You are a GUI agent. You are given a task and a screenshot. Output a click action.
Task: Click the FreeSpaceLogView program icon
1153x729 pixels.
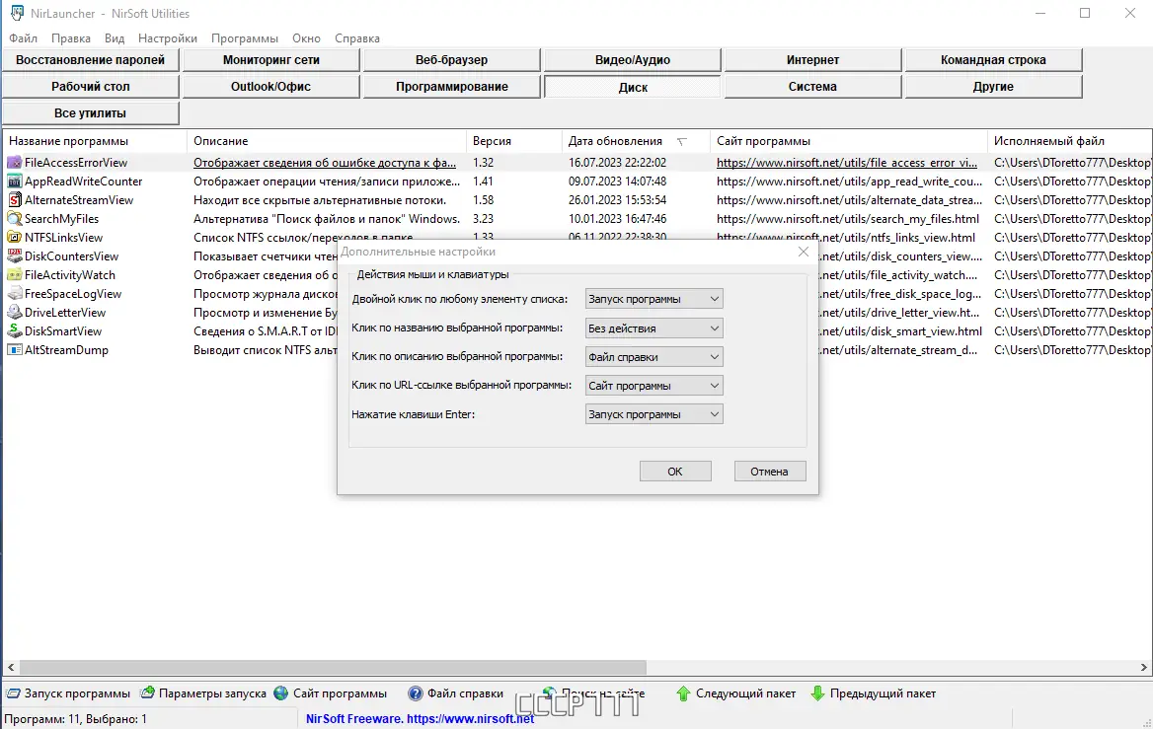tap(14, 294)
